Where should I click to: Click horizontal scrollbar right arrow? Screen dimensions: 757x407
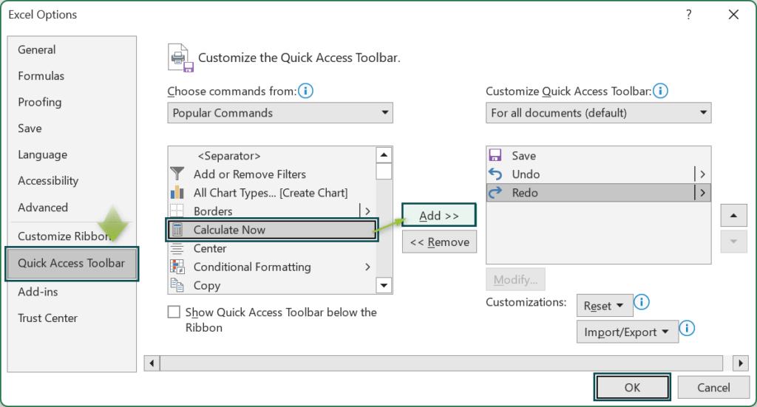[741, 363]
